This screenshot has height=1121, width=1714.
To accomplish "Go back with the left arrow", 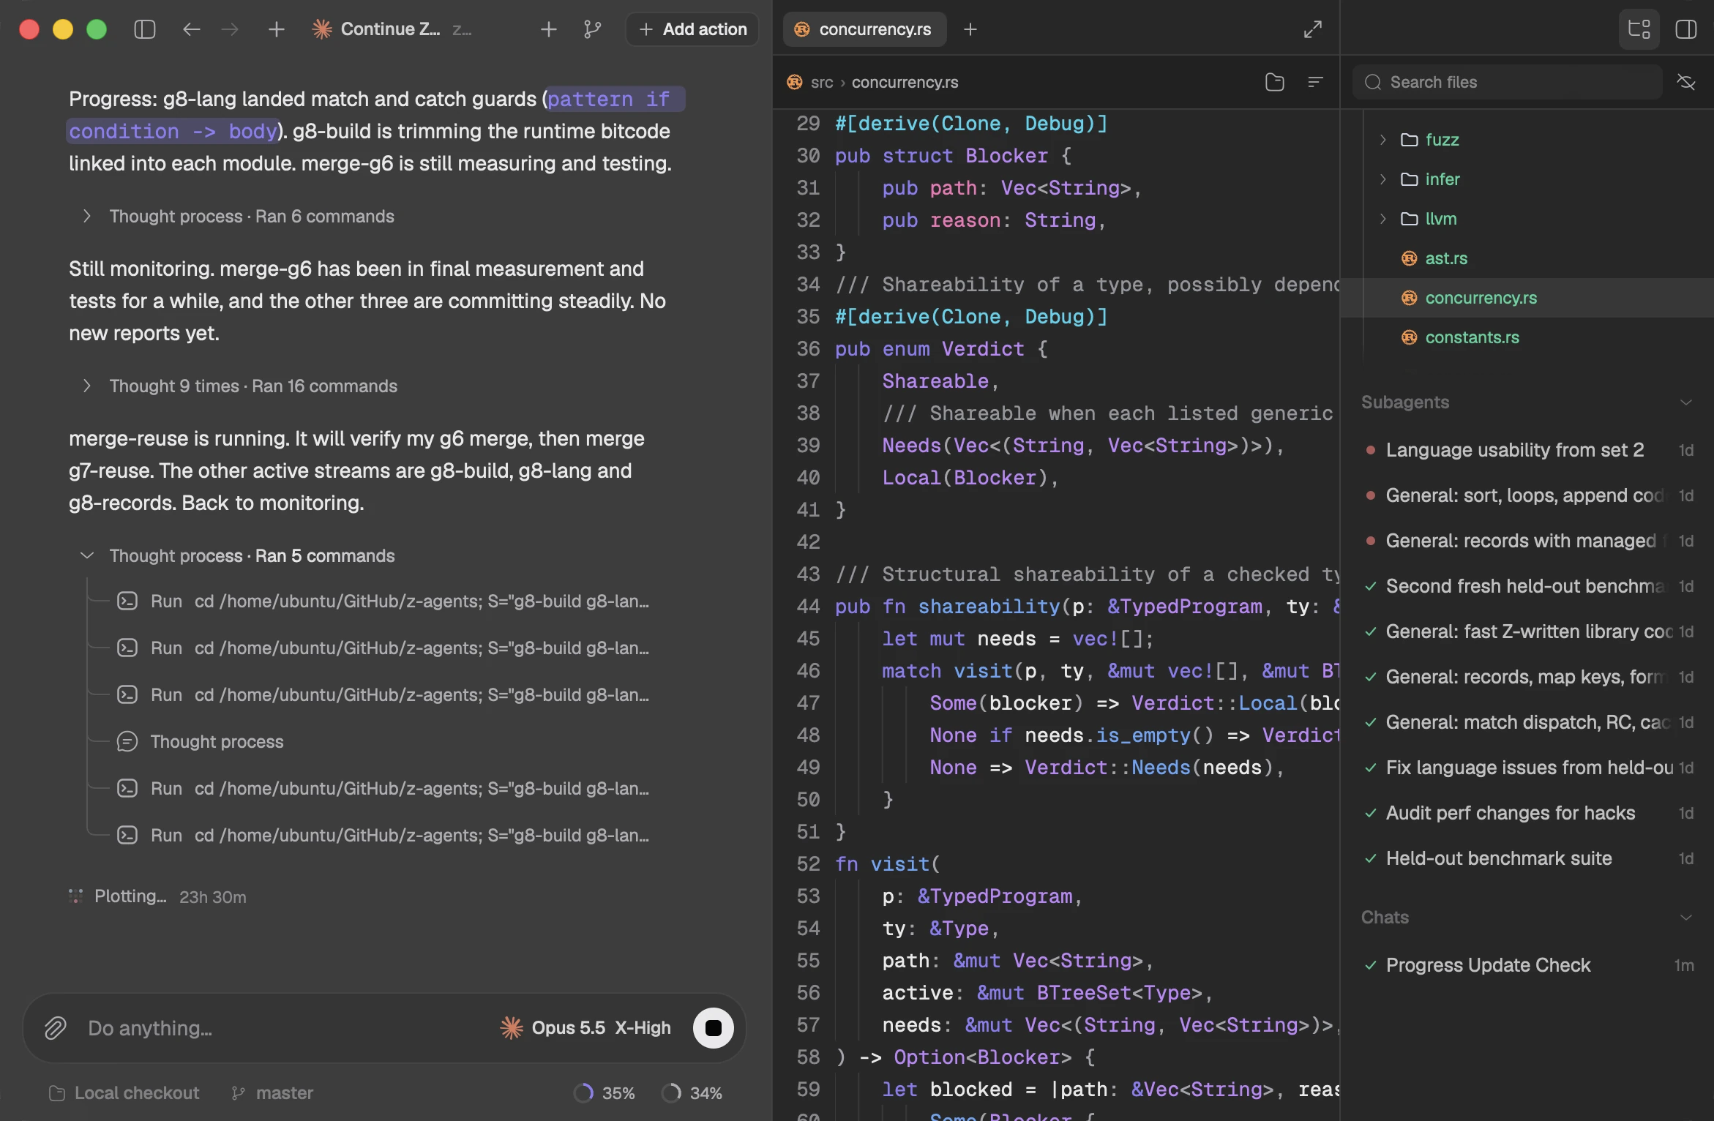I will pos(191,29).
